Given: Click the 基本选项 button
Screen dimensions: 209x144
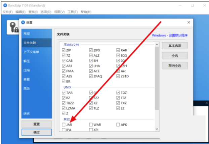Looking at the screenshot, I should (x=175, y=46).
